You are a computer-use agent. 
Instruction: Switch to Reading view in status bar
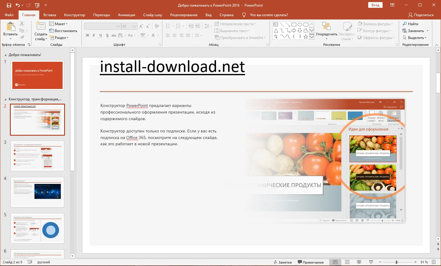(359, 262)
